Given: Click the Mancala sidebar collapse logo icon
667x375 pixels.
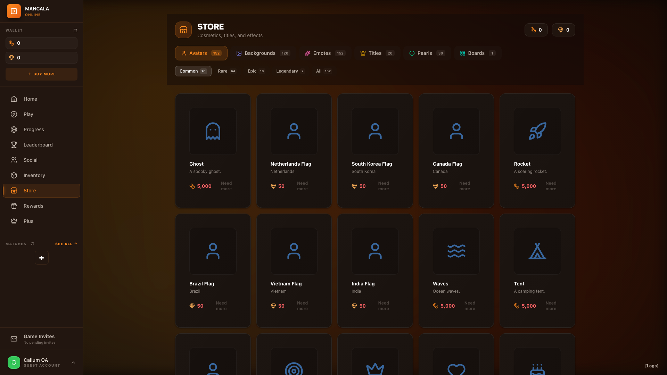Looking at the screenshot, I should pyautogui.click(x=14, y=11).
